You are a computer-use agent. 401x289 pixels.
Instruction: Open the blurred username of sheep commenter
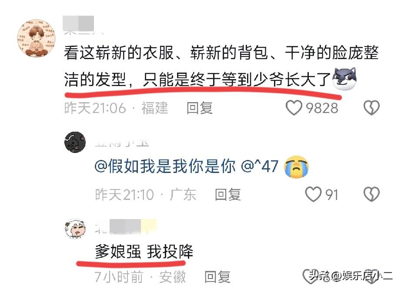[x=126, y=227]
